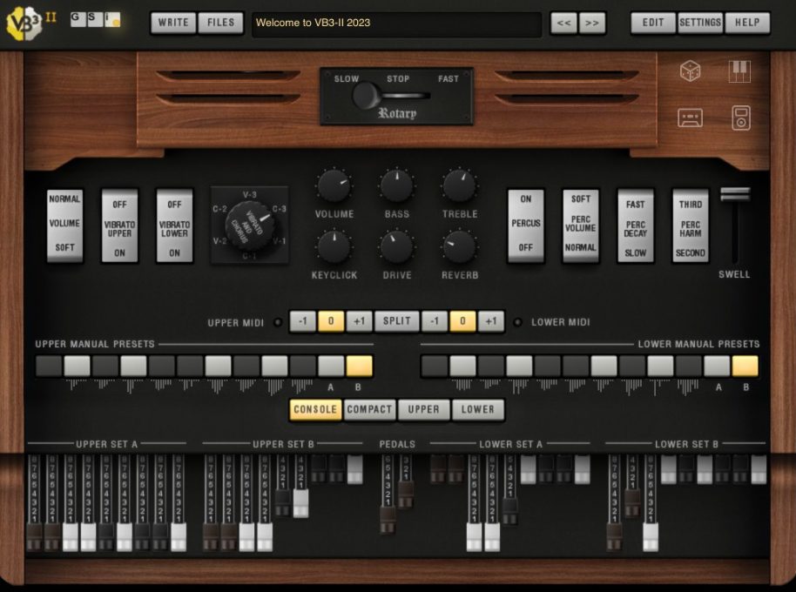Set master volume rocker to SOFT
The height and width of the screenshot is (592, 796).
coord(64,246)
